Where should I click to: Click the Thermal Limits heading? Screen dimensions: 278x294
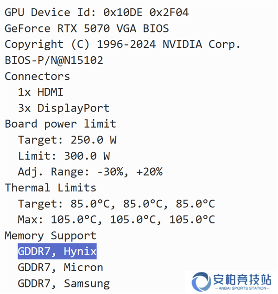(x=51, y=188)
